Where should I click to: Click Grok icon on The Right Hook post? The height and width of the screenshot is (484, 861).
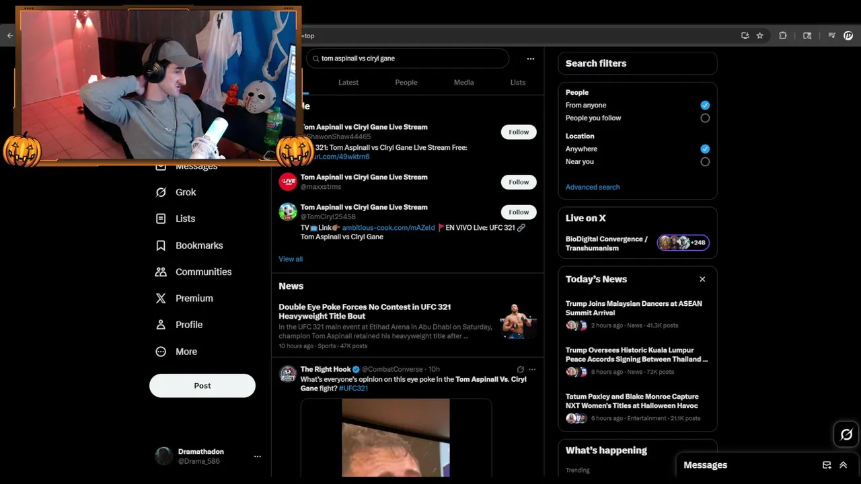tap(520, 369)
